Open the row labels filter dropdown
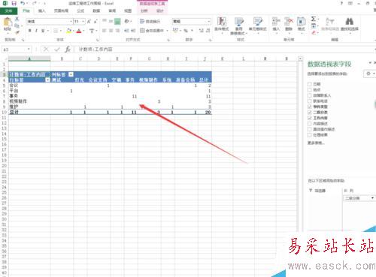The width and height of the screenshot is (376, 277). [x=47, y=80]
